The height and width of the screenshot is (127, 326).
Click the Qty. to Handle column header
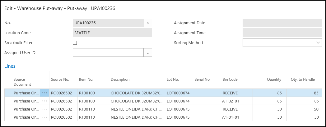(x=302, y=79)
